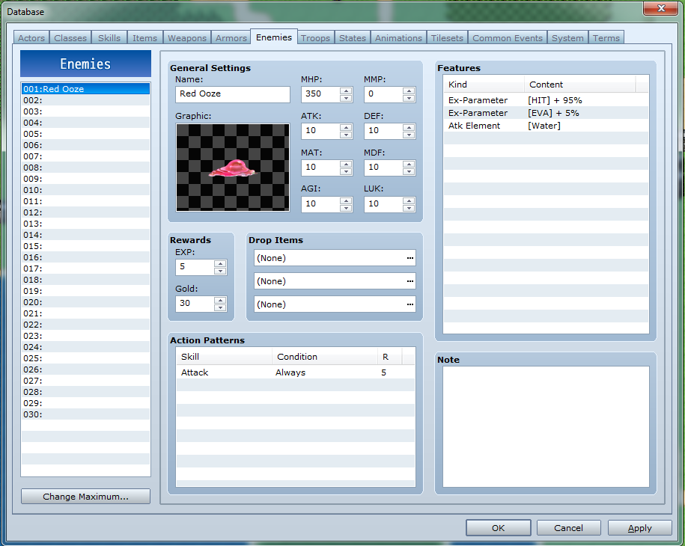The image size is (685, 546).
Task: Open the second Drop Items selector ellipsis
Action: 410,281
